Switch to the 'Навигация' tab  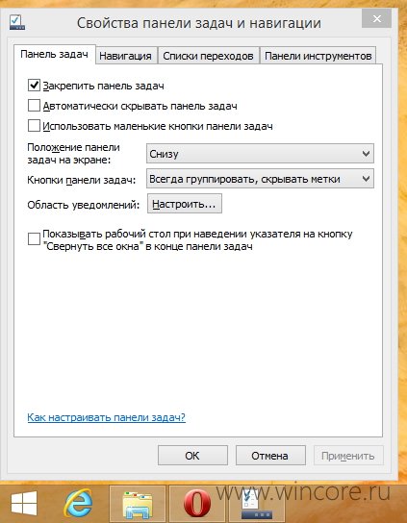point(125,56)
